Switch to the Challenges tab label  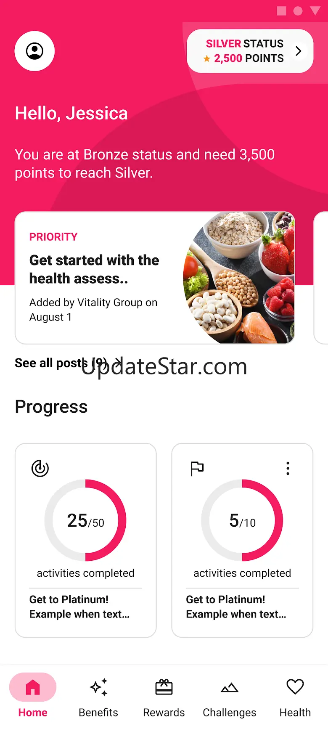pos(230,712)
